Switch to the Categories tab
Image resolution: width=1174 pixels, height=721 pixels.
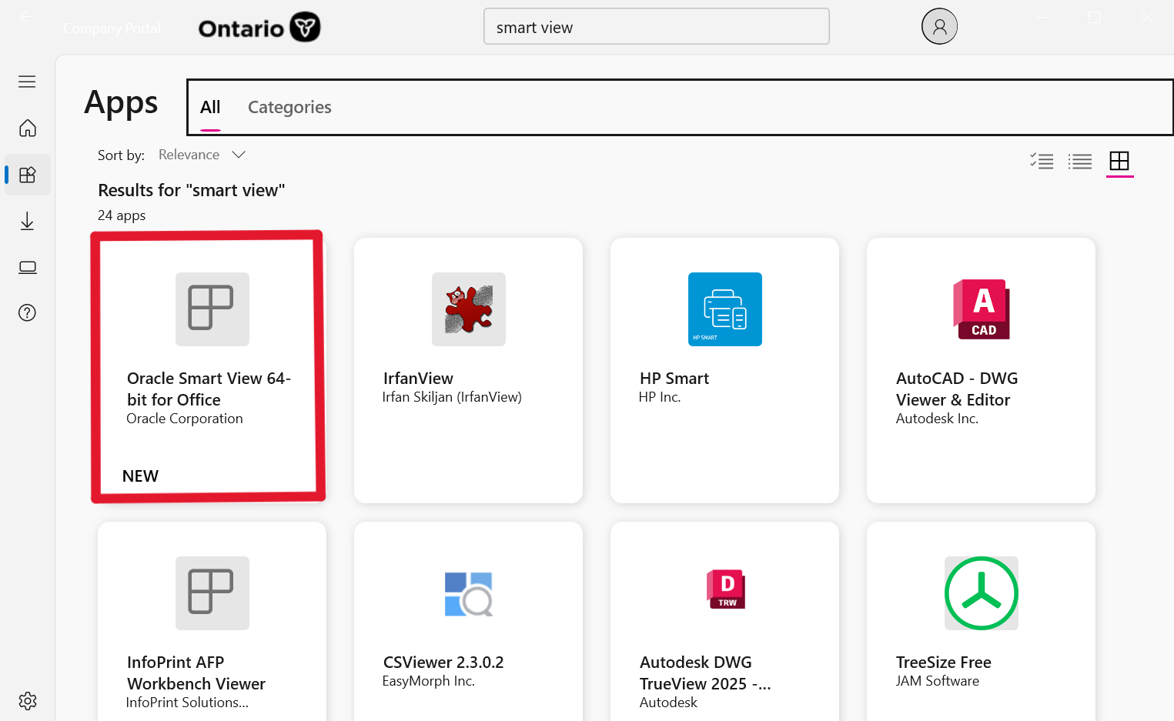tap(289, 107)
